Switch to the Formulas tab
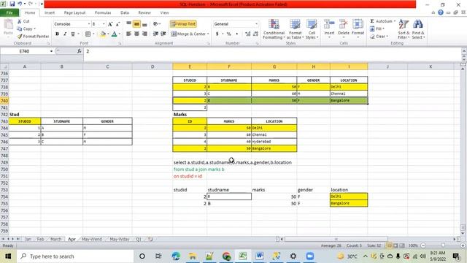 click(103, 13)
